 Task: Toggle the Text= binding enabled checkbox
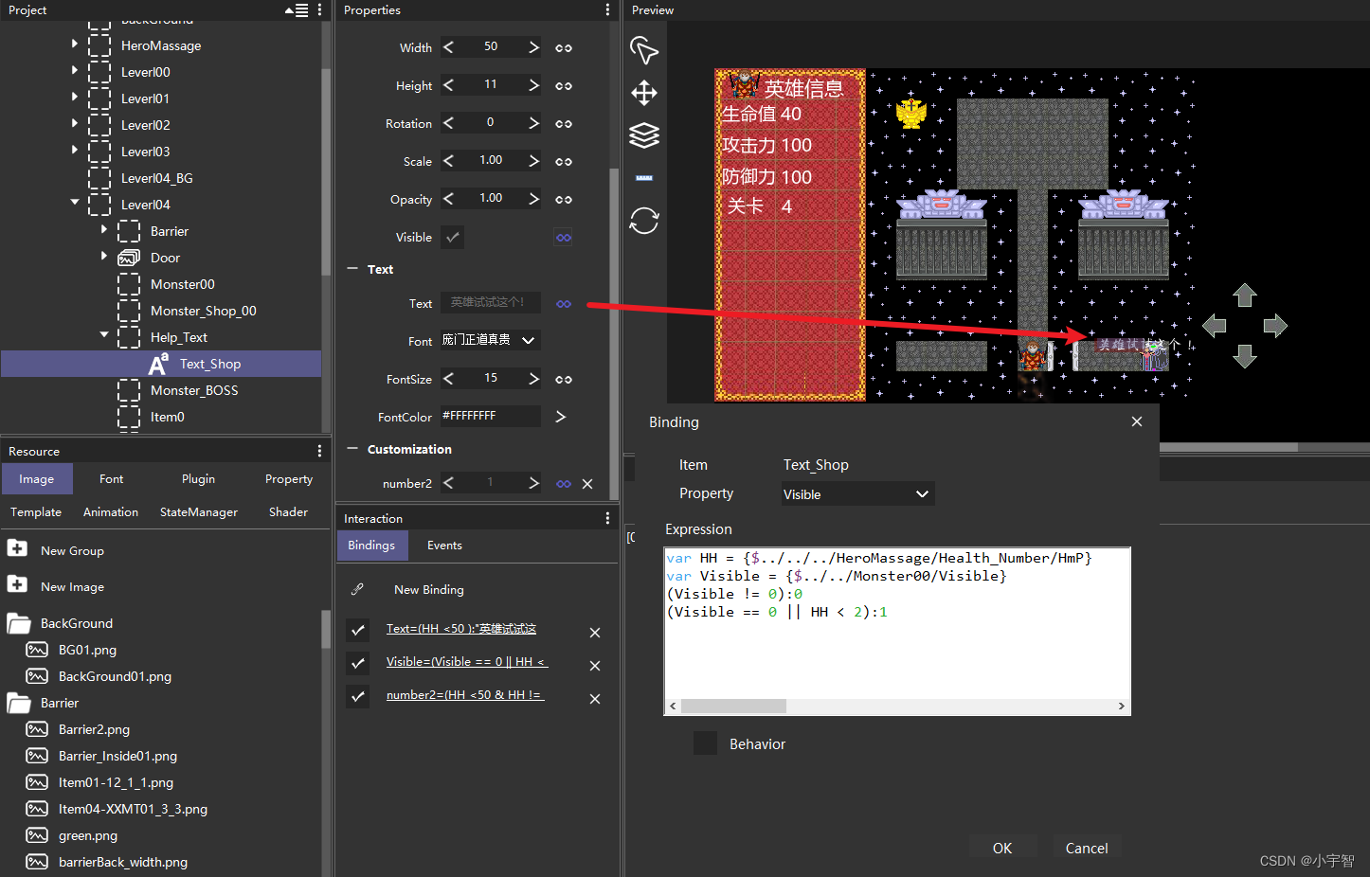[x=358, y=630]
